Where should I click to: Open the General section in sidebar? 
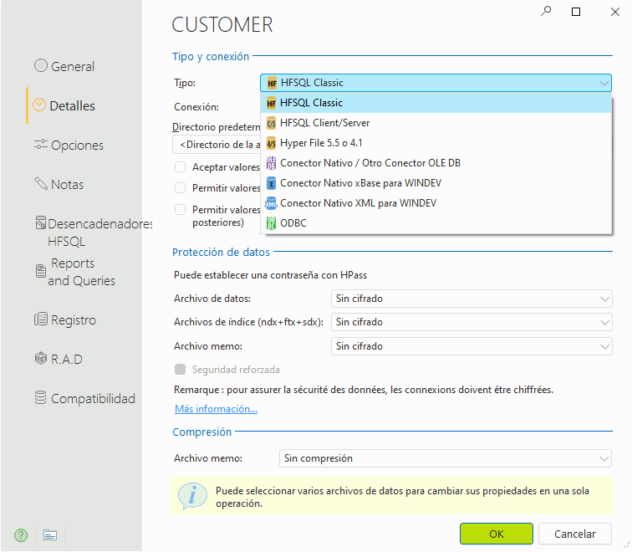pyautogui.click(x=73, y=66)
